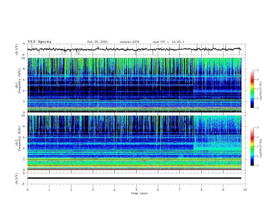
Task: Click the "10" tick on the time axis
Action: [x=245, y=190]
